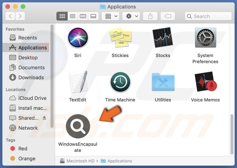Open Documents in the sidebar
The height and width of the screenshot is (168, 237).
[x=26, y=68]
